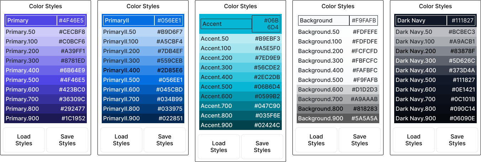Click the #F9FAFB hex input field
481x162 pixels.
coord(364,21)
